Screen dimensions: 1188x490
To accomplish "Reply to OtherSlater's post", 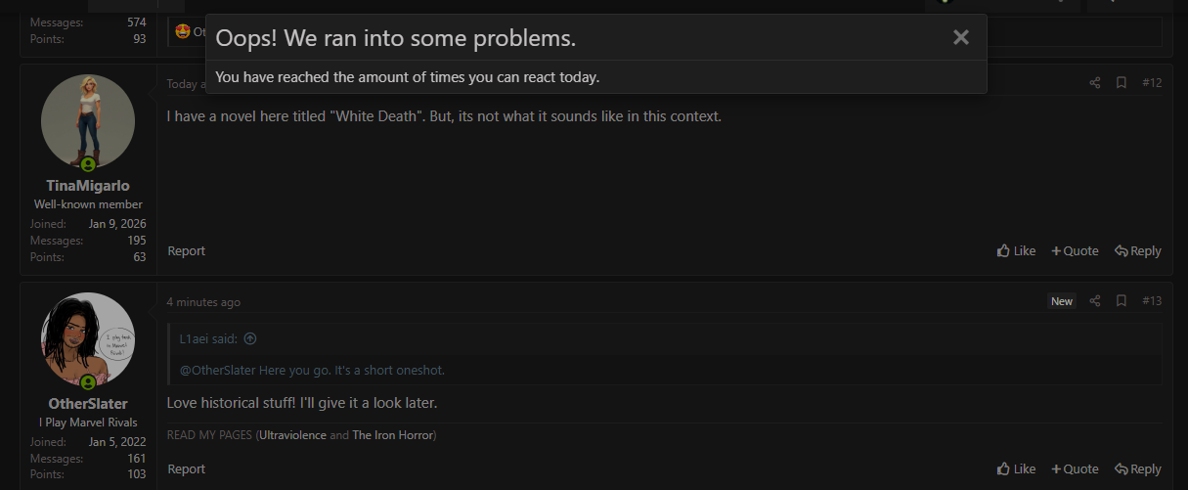I will (x=1138, y=469).
